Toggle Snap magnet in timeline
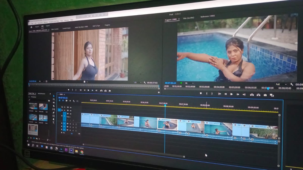 click(63, 100)
